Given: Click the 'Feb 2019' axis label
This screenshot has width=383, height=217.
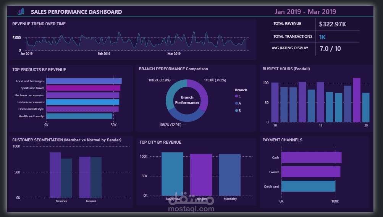Looking at the screenshot, I should (x=104, y=53).
